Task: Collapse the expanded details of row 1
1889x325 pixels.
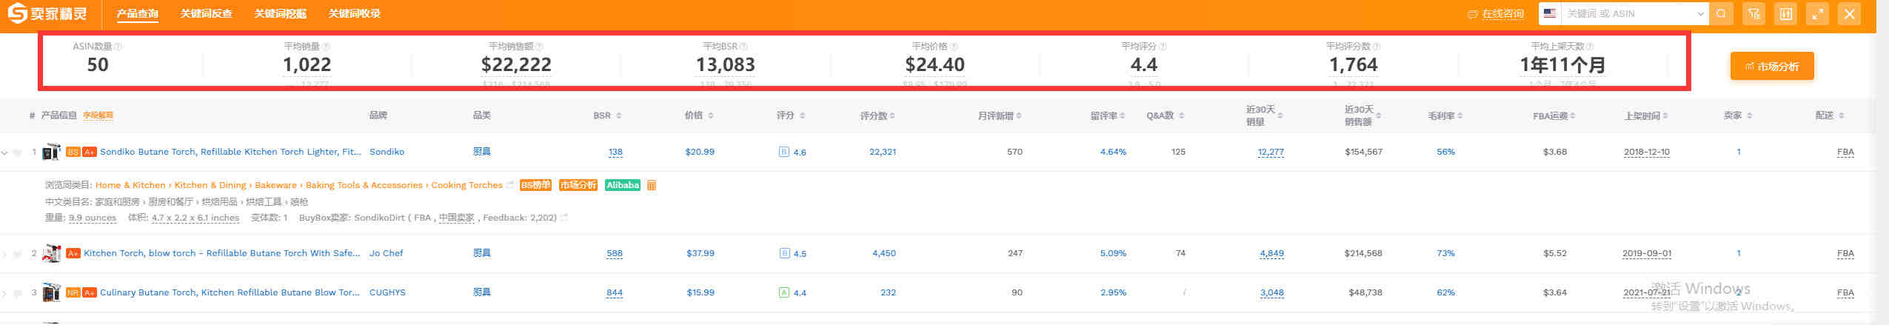Action: coord(4,153)
